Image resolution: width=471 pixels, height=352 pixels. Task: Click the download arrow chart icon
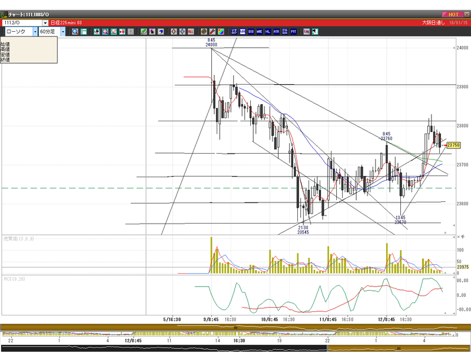[97, 32]
